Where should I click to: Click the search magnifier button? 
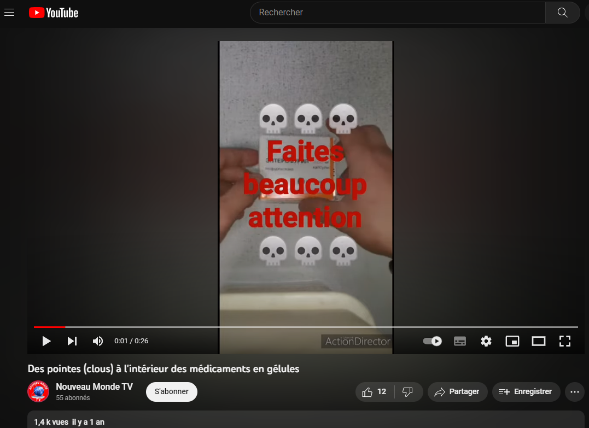point(562,13)
